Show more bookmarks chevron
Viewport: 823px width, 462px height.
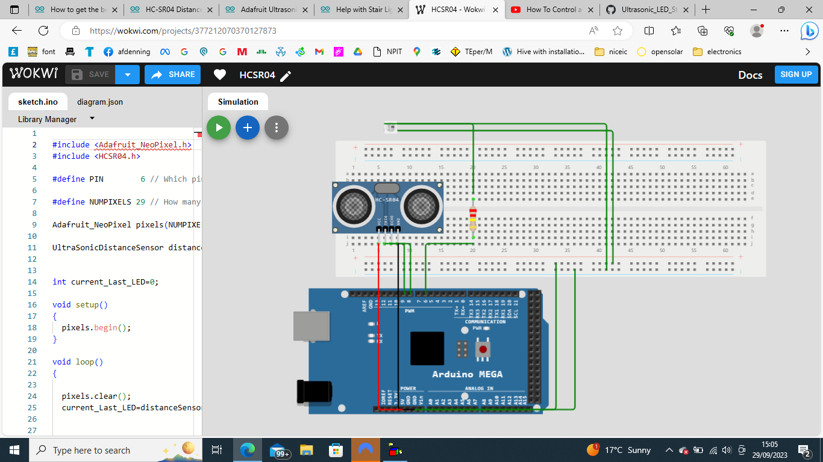pos(807,52)
